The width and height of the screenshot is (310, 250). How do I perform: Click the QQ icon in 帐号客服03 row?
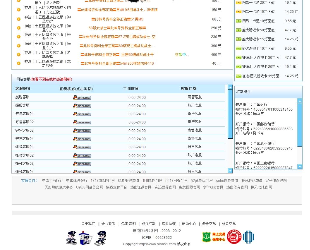[x=82, y=164]
